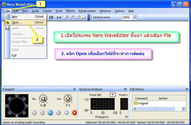This screenshot has height=125, width=191.
Task: Click the Front left spectrum display
Action: 103,104
